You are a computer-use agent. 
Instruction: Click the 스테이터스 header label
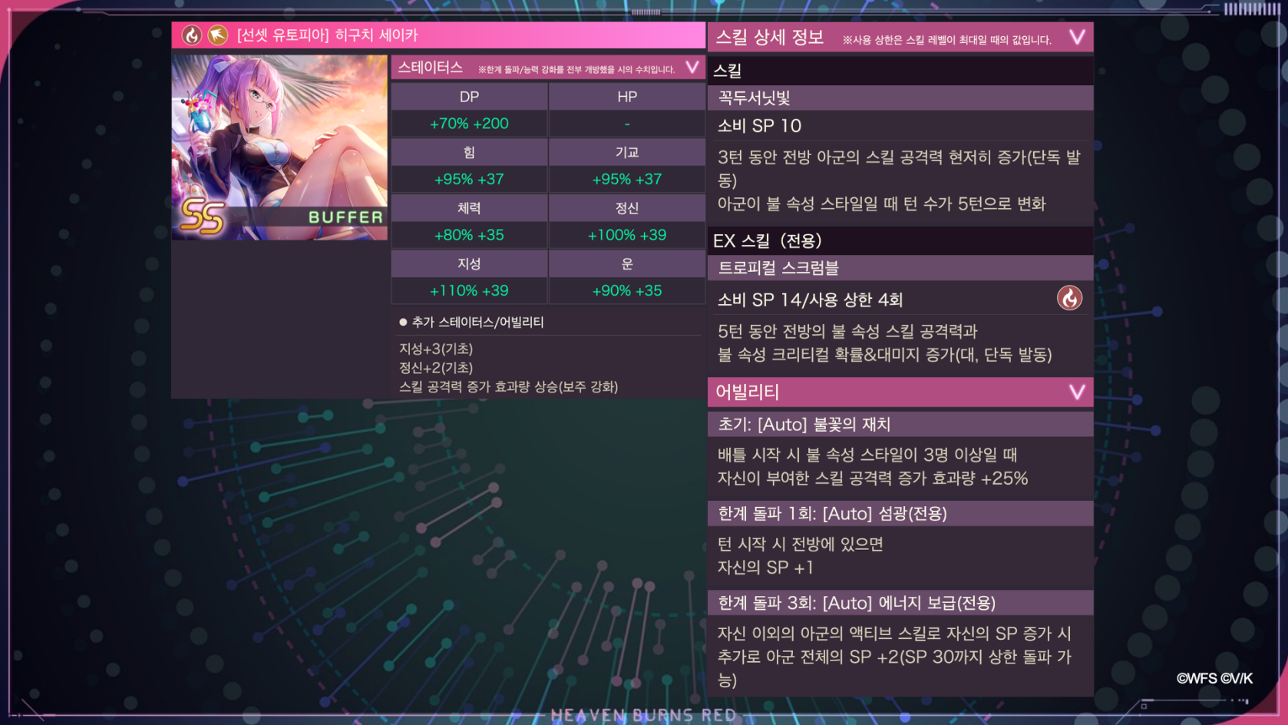pyautogui.click(x=431, y=68)
